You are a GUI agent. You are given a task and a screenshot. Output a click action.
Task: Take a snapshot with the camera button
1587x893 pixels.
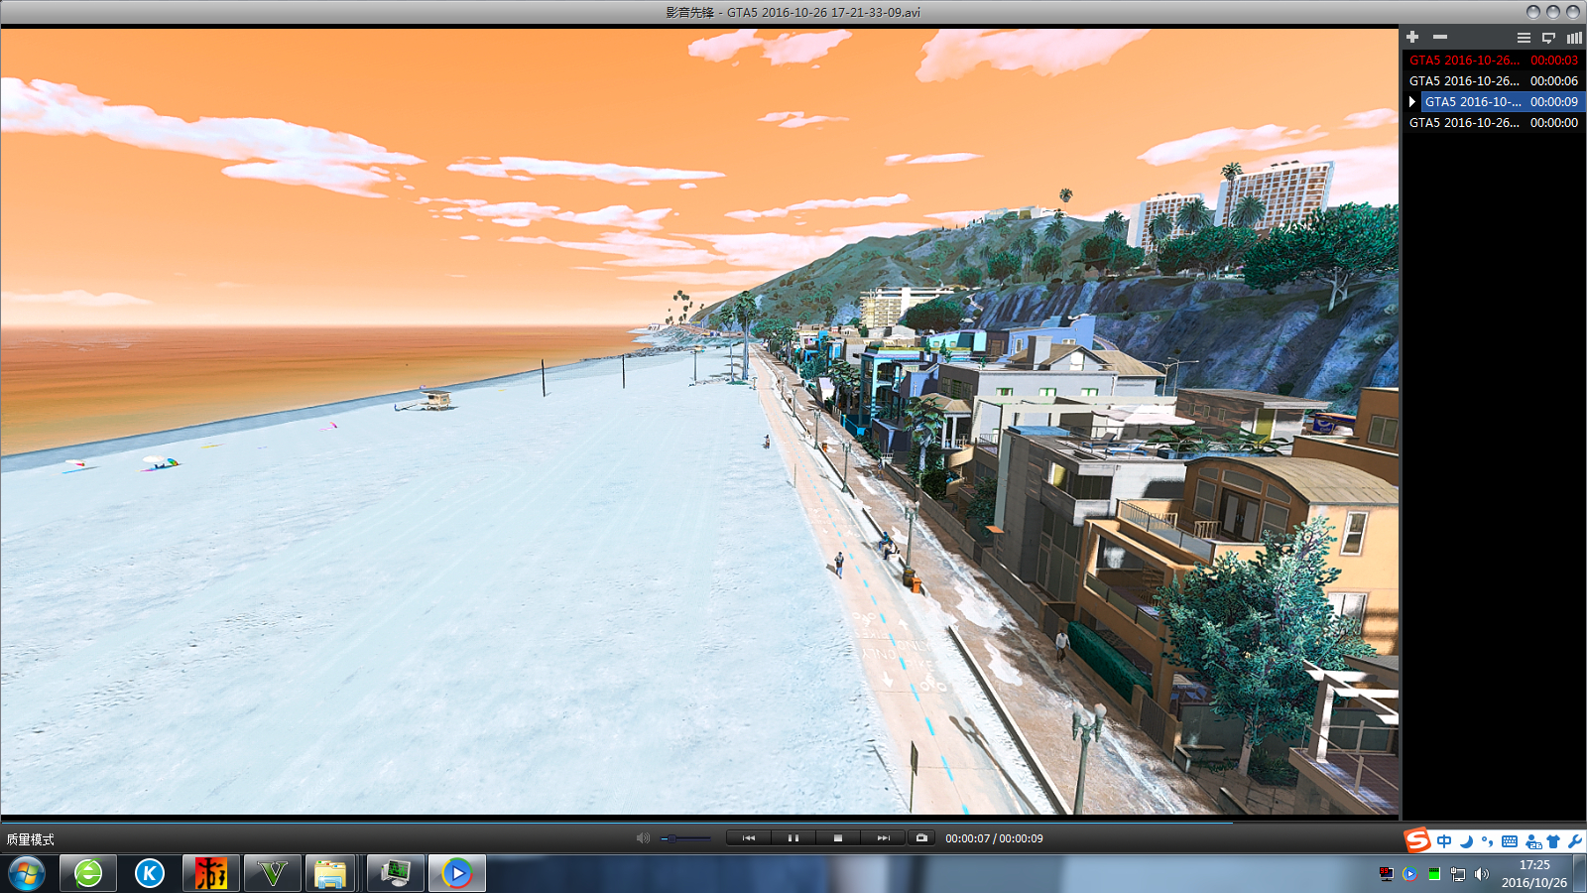tap(921, 838)
